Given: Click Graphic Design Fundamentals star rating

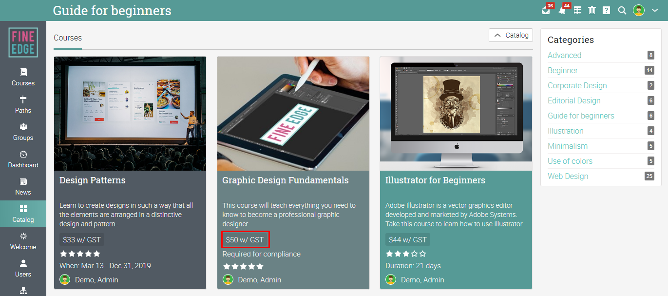Looking at the screenshot, I should tap(243, 266).
